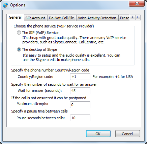Viewport: 147px width, 144px height.
Task: Confirm settings with the OK button
Action: 98,134
